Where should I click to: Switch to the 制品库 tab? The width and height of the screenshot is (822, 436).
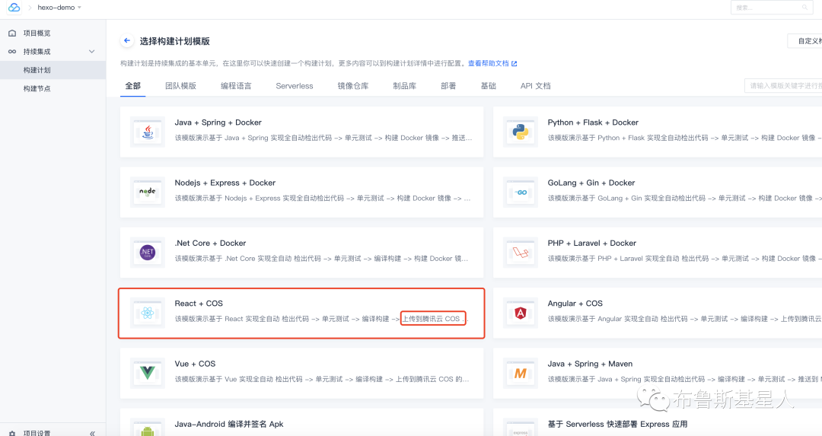405,85
